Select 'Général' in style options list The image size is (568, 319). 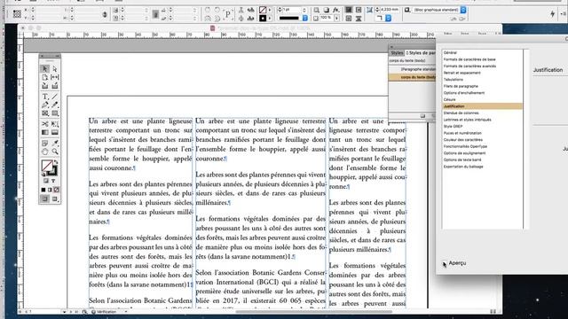tap(450, 53)
